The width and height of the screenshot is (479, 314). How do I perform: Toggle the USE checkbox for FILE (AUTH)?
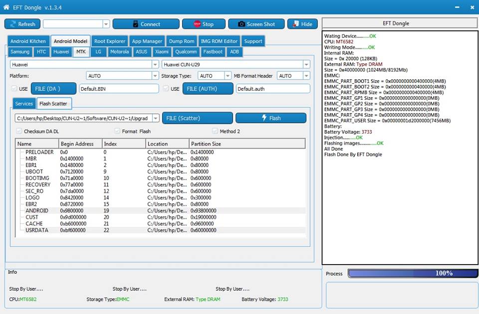pyautogui.click(x=166, y=89)
